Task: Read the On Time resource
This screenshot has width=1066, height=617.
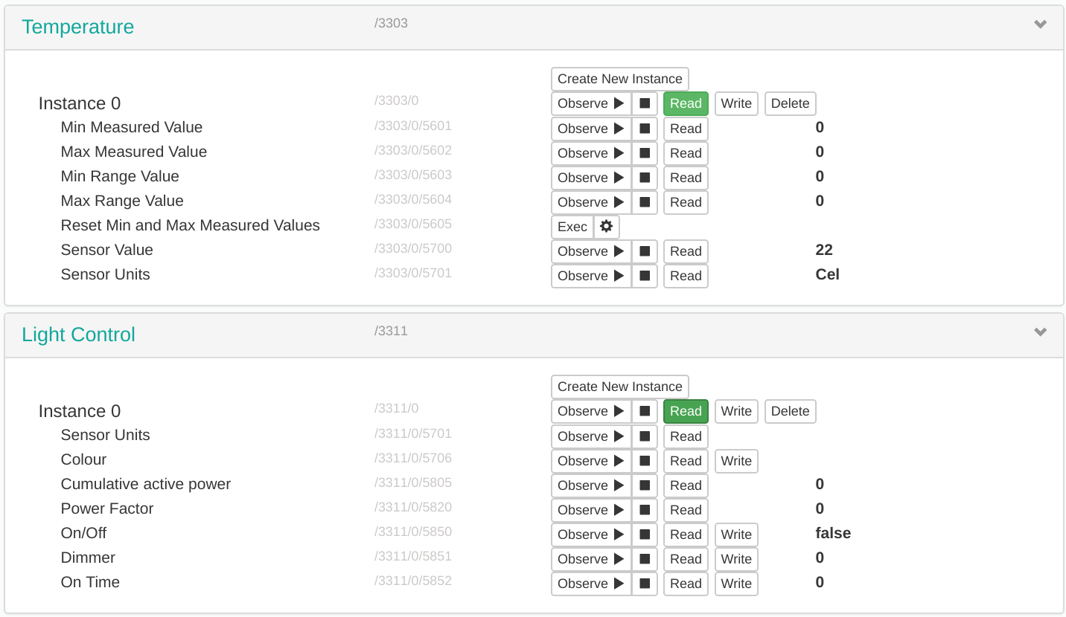Action: 686,584
